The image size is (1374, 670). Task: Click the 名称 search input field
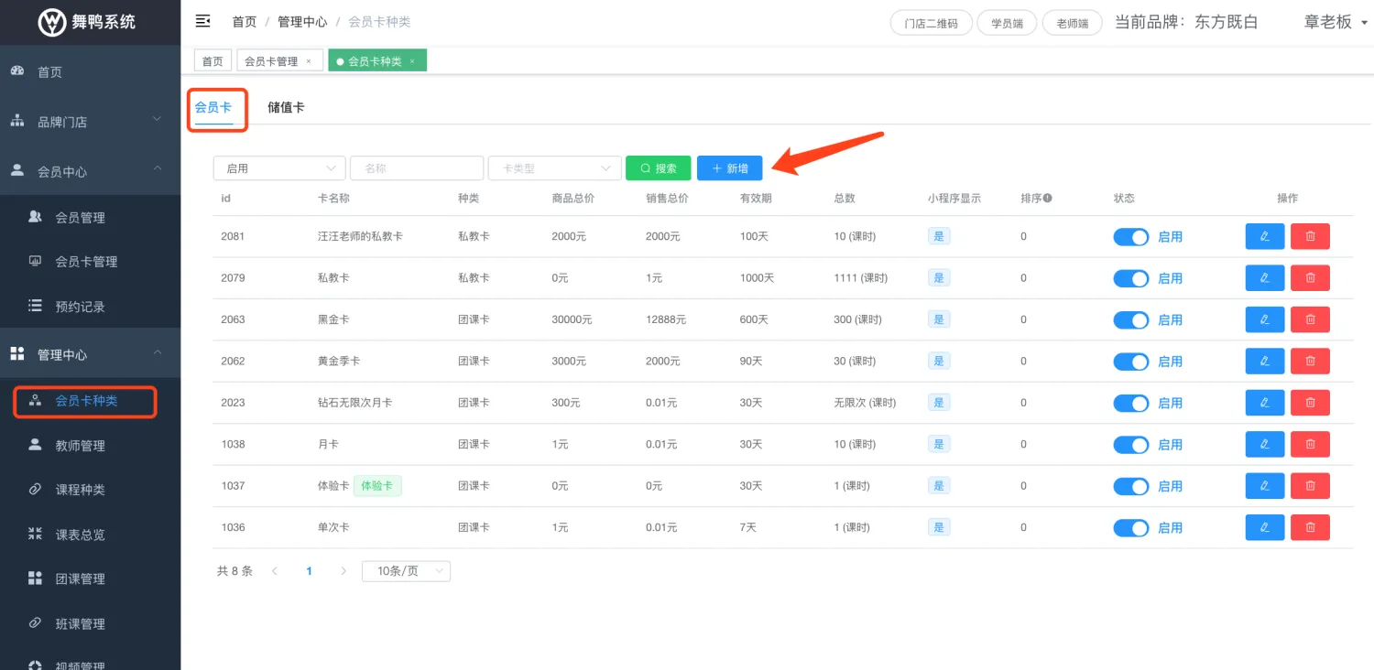pos(417,168)
